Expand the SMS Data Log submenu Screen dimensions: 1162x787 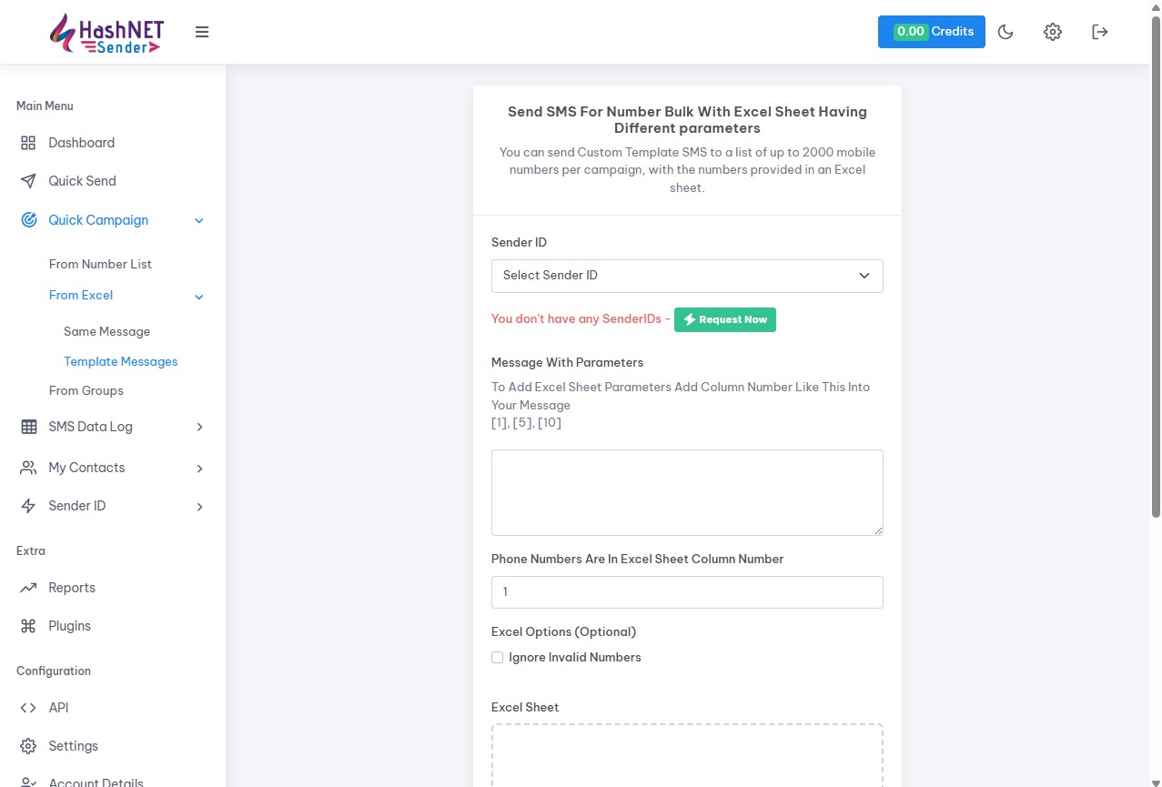click(x=199, y=427)
